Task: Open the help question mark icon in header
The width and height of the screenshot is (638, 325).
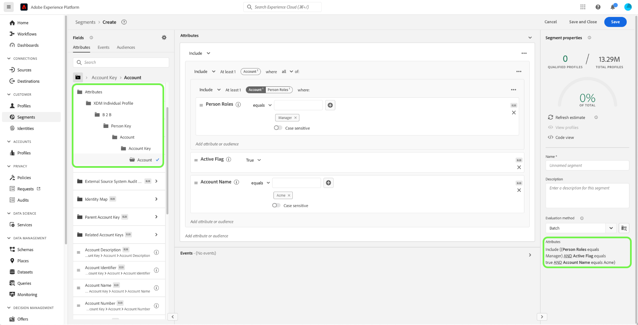Action: click(x=598, y=7)
